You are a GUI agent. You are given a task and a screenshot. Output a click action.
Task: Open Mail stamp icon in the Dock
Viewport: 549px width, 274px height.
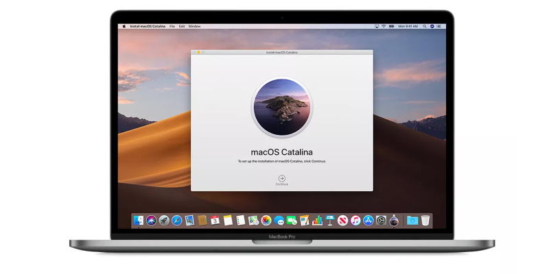pyautogui.click(x=189, y=221)
